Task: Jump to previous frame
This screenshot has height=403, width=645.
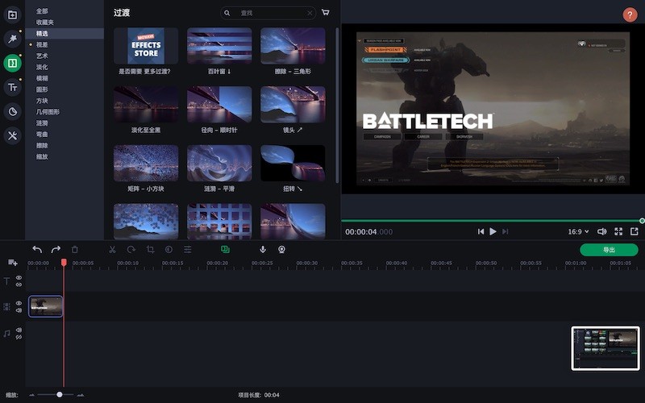Action: coord(481,231)
